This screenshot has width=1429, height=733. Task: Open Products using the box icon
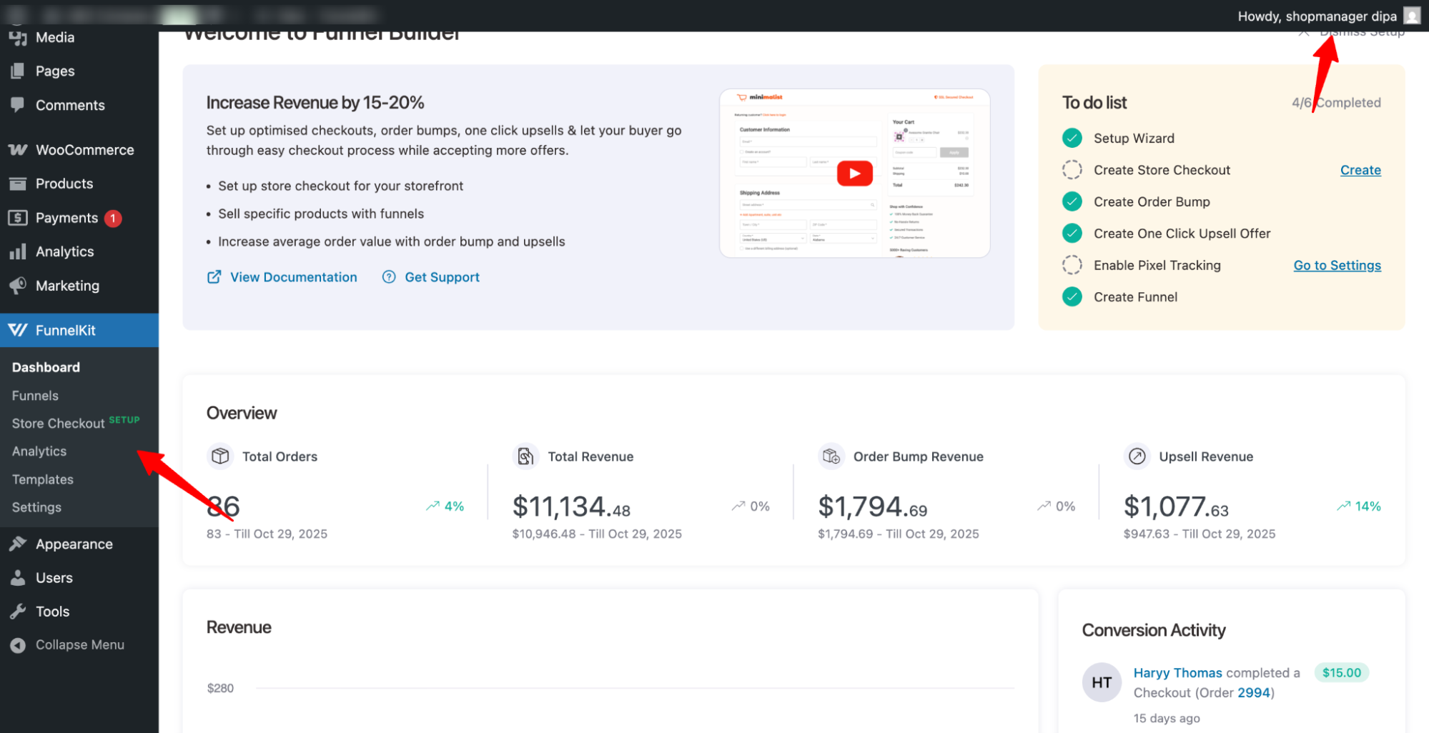pyautogui.click(x=18, y=184)
